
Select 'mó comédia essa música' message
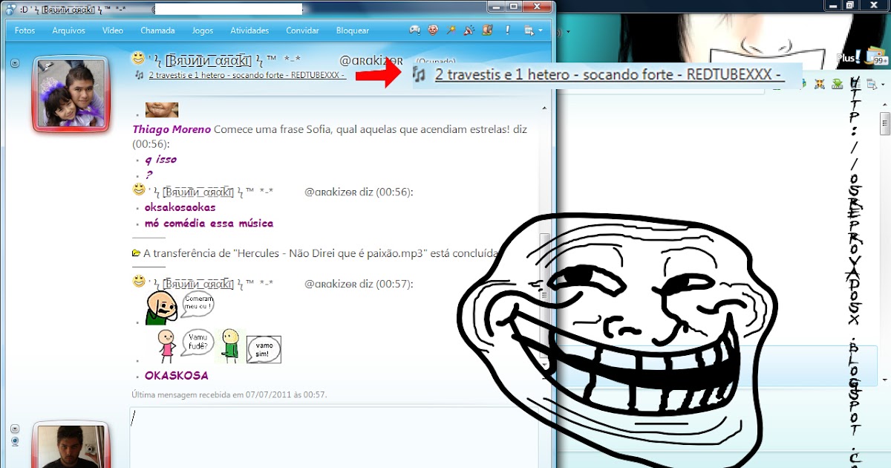(x=209, y=223)
